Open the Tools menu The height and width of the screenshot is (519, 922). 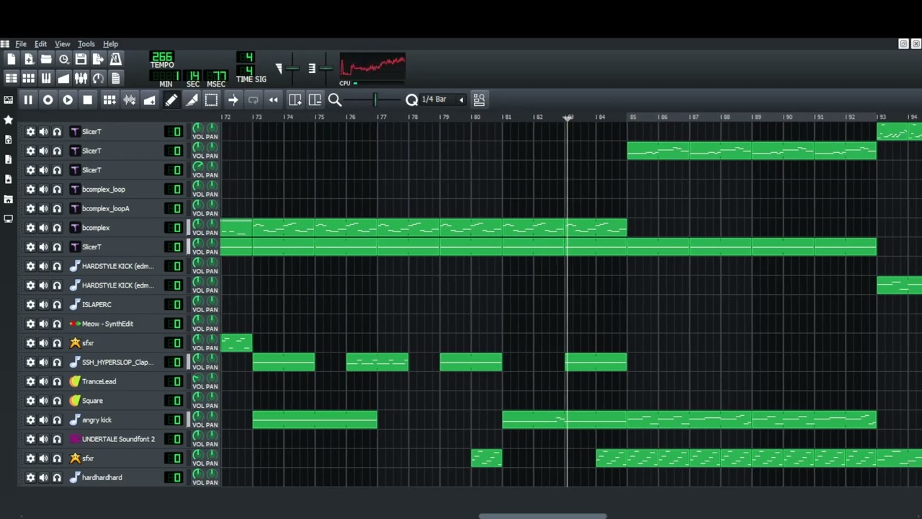pyautogui.click(x=86, y=44)
